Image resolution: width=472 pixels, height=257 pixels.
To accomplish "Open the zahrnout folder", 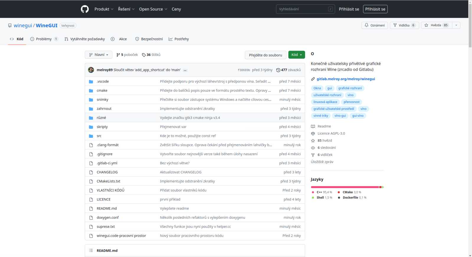I will (x=104, y=109).
